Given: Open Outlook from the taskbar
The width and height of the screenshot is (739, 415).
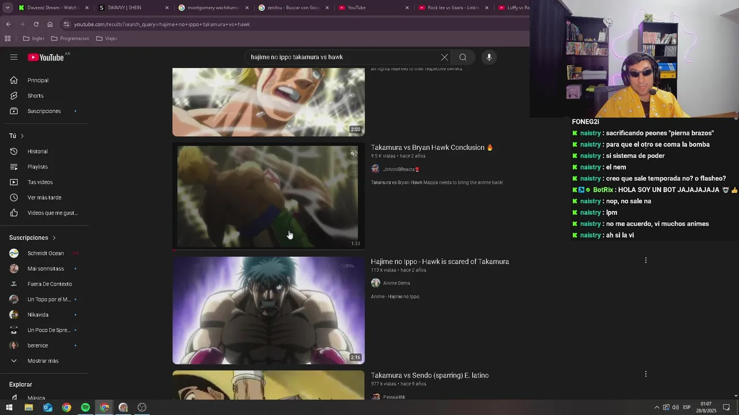Looking at the screenshot, I should tap(47, 408).
